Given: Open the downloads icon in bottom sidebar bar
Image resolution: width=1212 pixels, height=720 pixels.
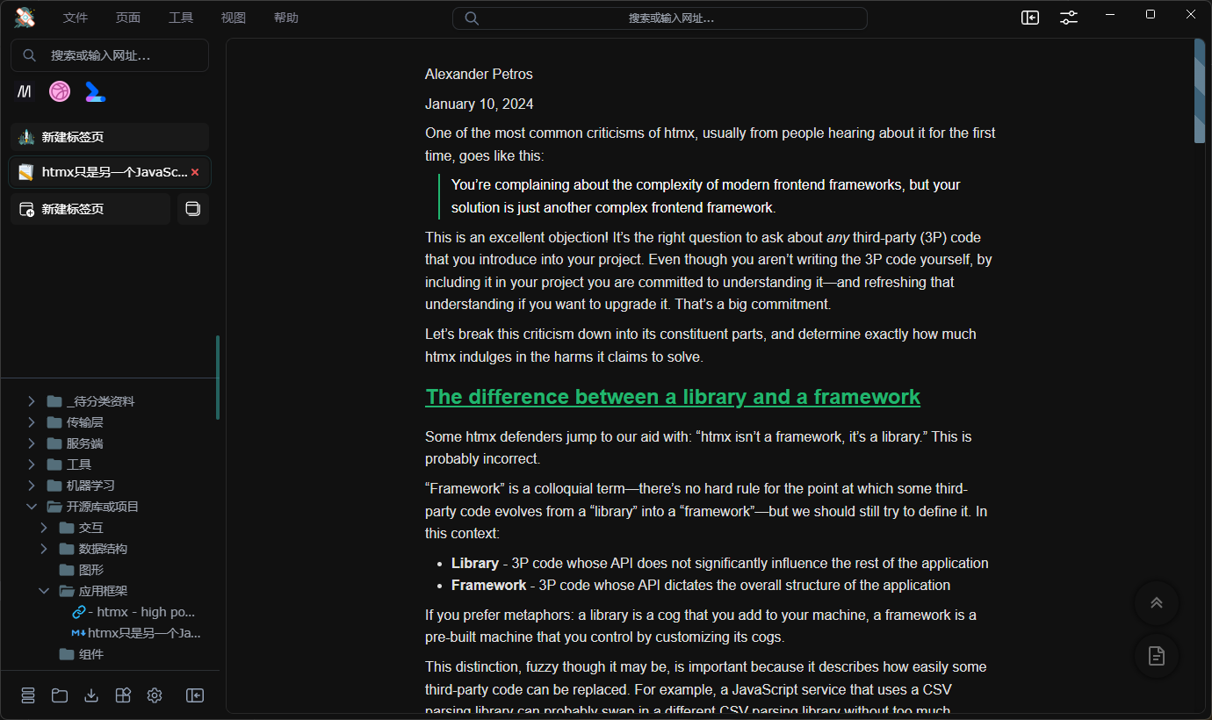Looking at the screenshot, I should 91,695.
